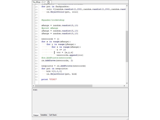Click the vertical scrollbar up arrow
Screen dimensions: 160x120
point(127,6)
